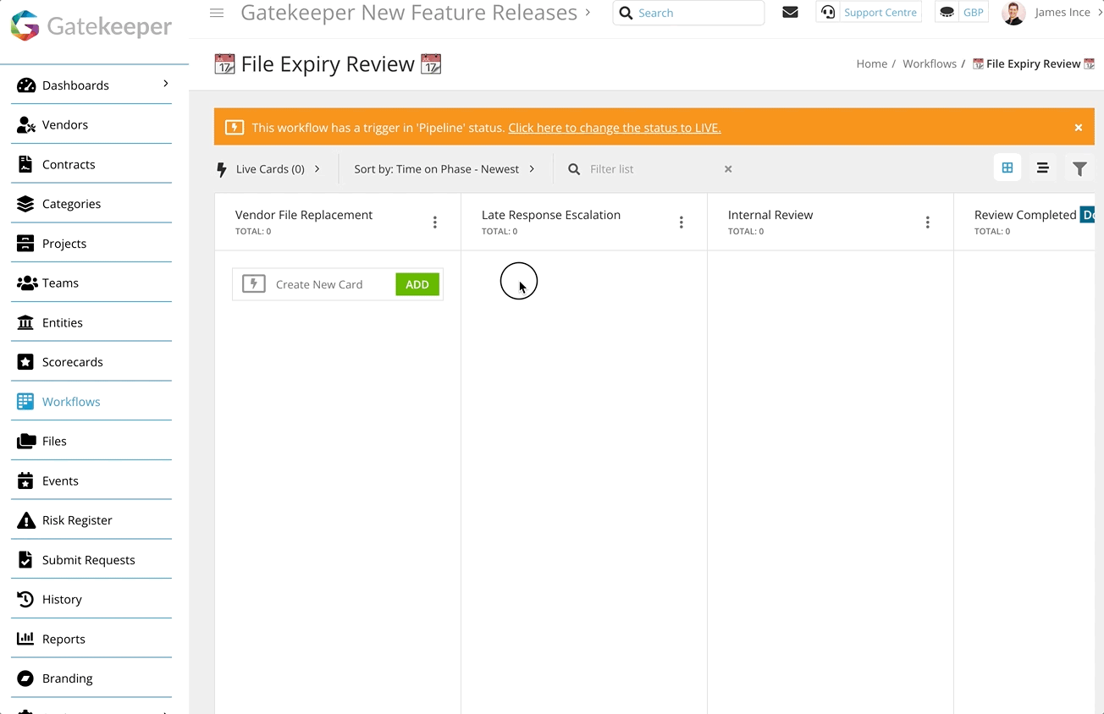This screenshot has height=714, width=1104.
Task: Switch to list view of workflow cards
Action: tap(1043, 168)
